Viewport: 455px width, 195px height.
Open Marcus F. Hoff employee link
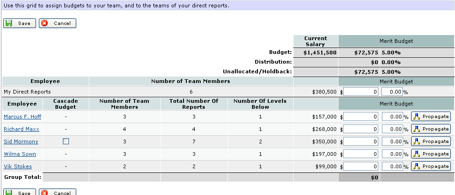click(x=22, y=117)
